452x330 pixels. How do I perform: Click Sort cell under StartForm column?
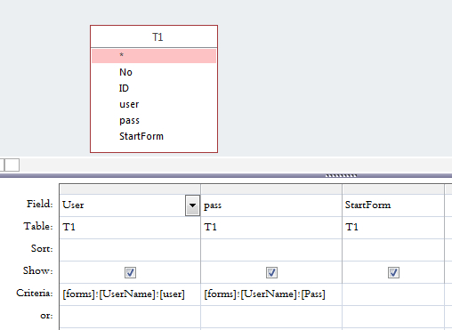393,250
